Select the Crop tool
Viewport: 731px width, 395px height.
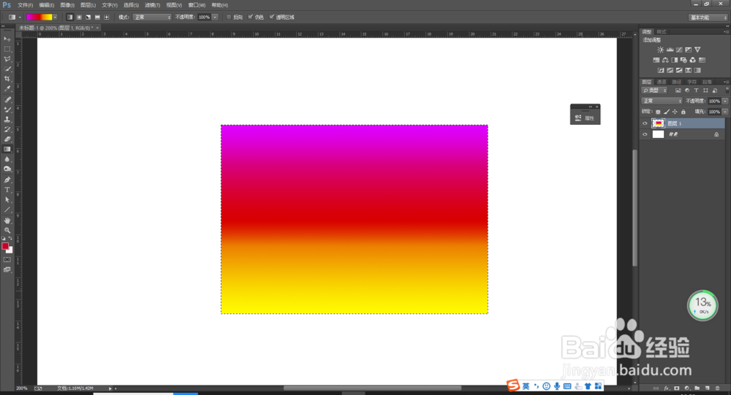[7, 79]
